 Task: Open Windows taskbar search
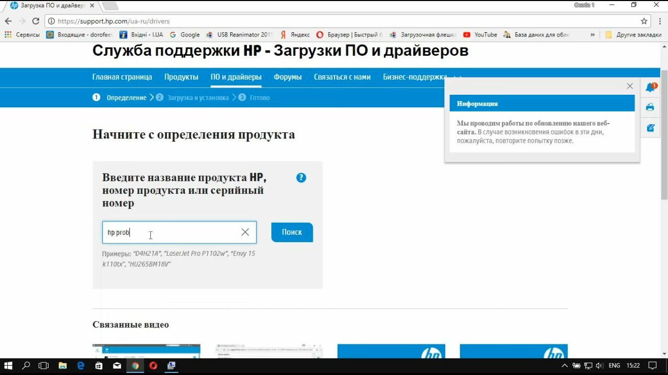(x=26, y=366)
